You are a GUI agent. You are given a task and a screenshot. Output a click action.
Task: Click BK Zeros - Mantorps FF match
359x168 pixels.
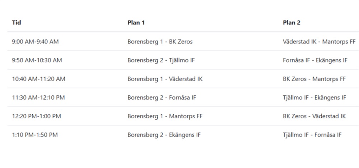[x=314, y=79]
